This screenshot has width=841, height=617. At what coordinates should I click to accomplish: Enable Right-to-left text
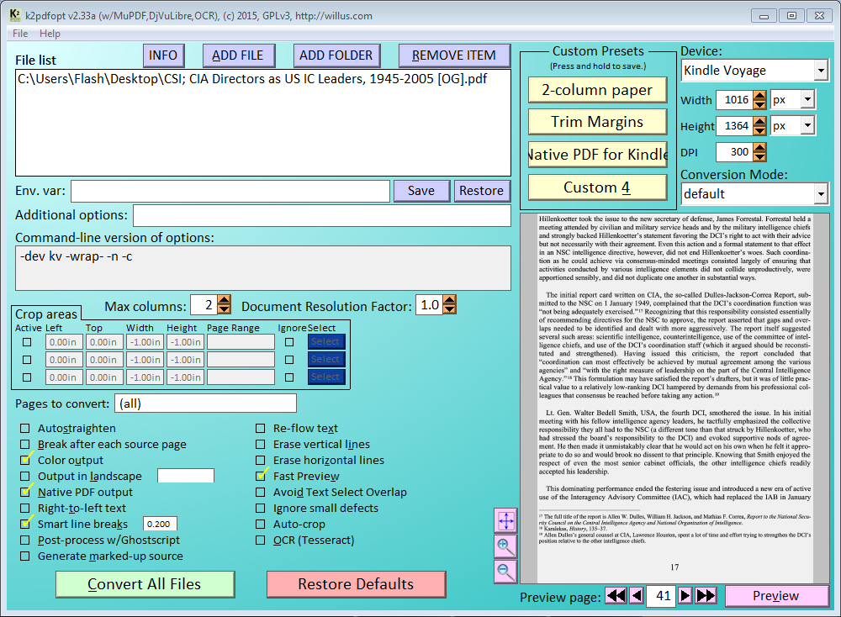click(24, 509)
